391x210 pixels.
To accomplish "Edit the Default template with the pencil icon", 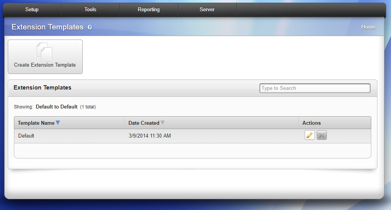I will (x=309, y=135).
